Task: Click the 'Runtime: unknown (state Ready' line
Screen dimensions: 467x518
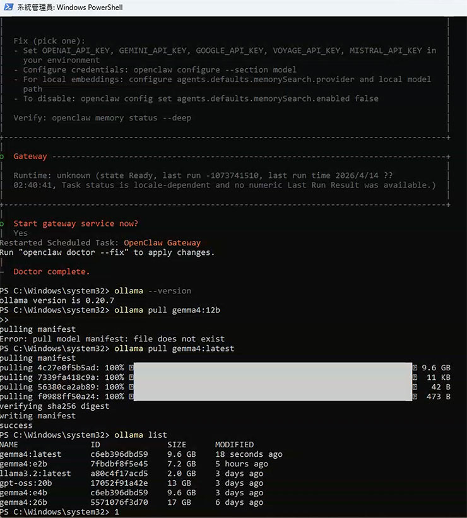Action: click(203, 175)
